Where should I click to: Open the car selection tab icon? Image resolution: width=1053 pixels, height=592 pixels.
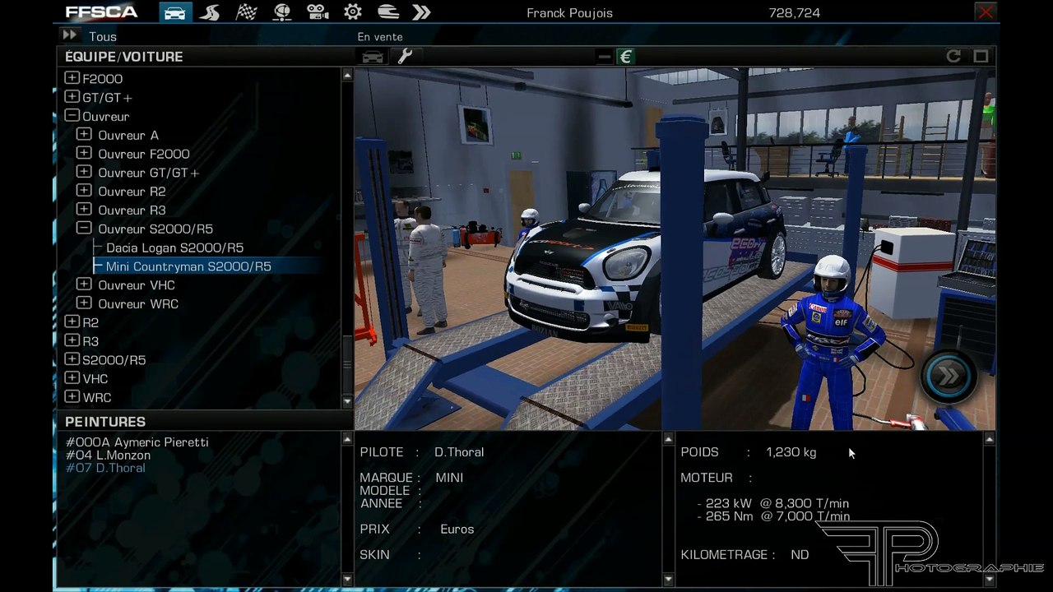pyautogui.click(x=174, y=12)
